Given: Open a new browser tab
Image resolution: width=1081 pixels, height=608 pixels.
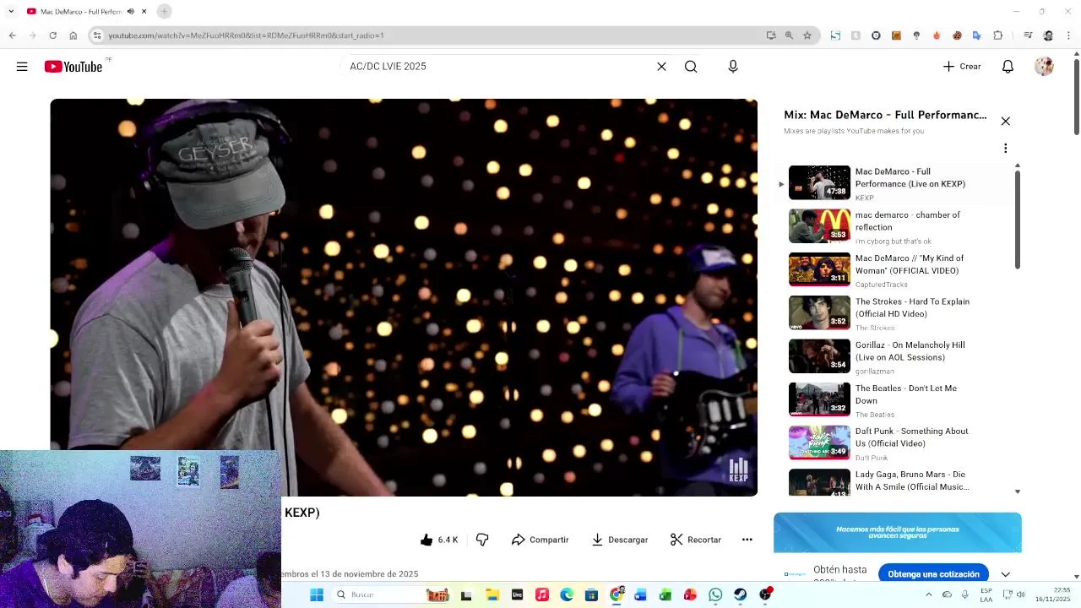Looking at the screenshot, I should click(x=165, y=11).
